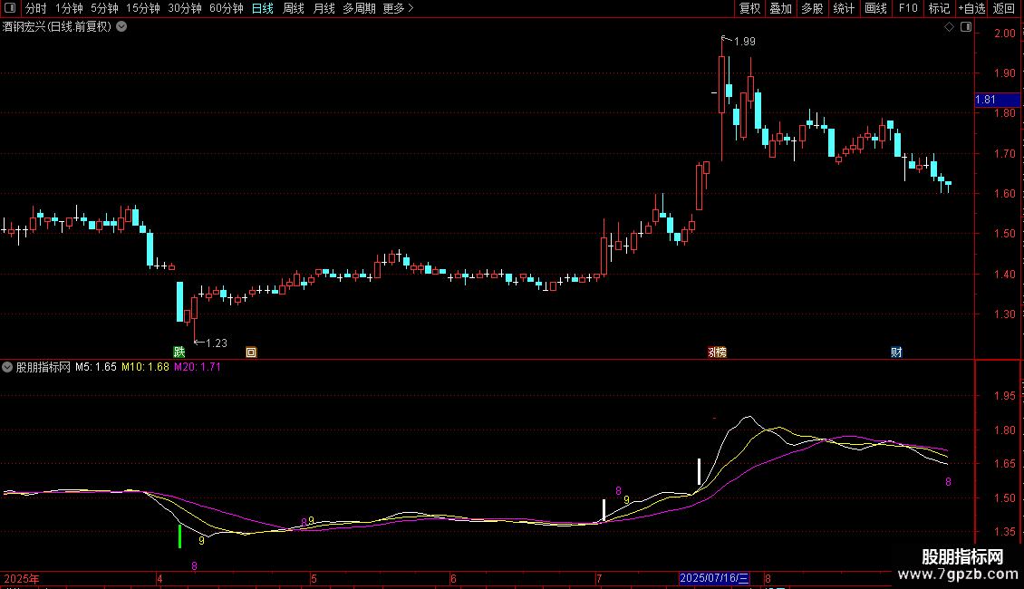The height and width of the screenshot is (589, 1024).
Task: Click the 叠加 overlay button
Action: (780, 8)
